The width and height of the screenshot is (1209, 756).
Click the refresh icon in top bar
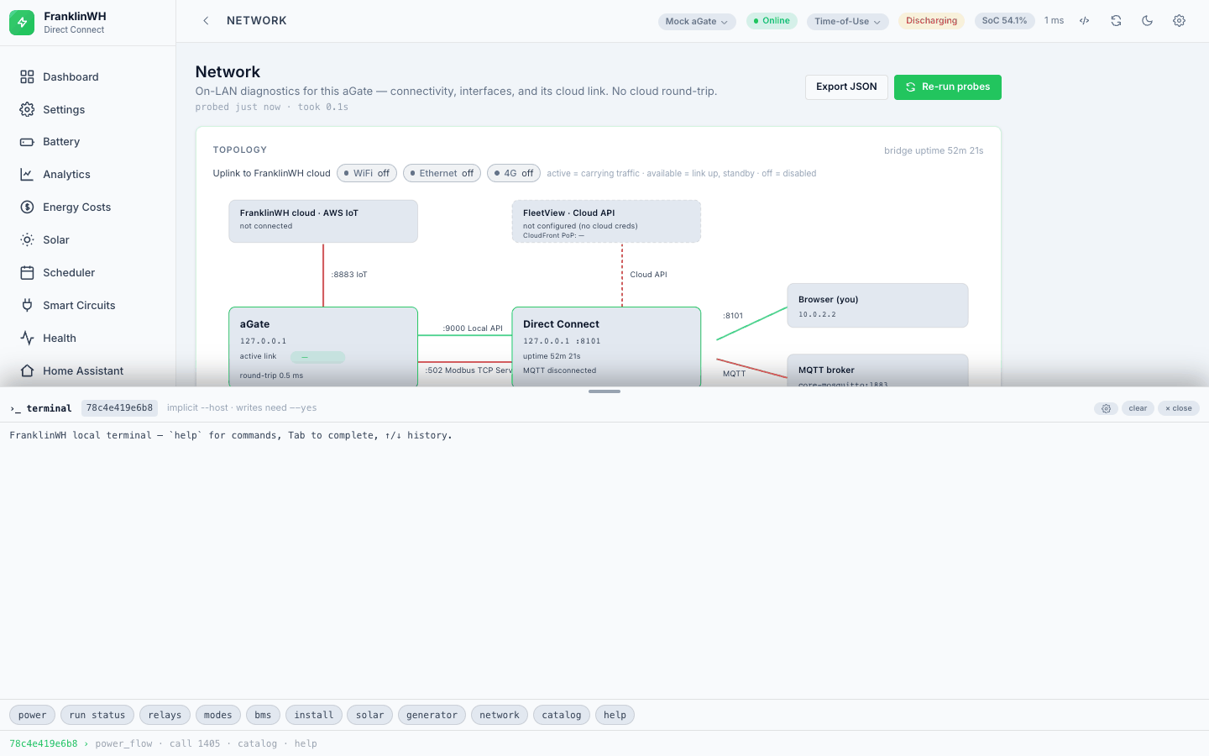click(x=1116, y=21)
